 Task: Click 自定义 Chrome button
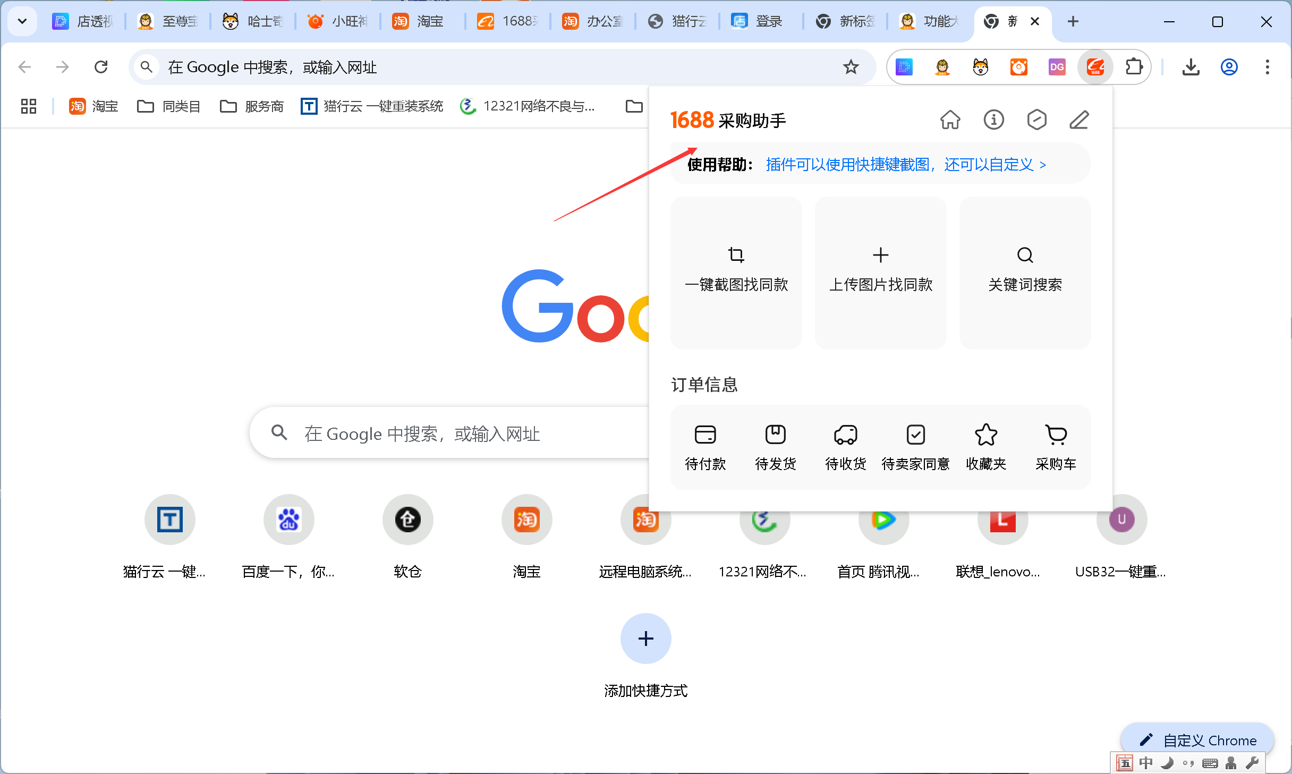1197,740
